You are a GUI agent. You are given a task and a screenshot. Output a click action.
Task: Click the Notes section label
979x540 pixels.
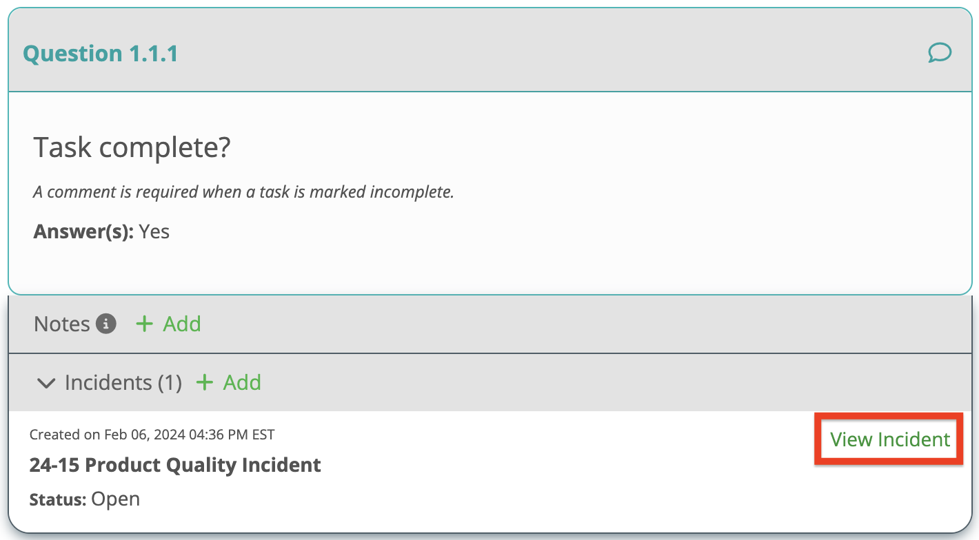(62, 324)
